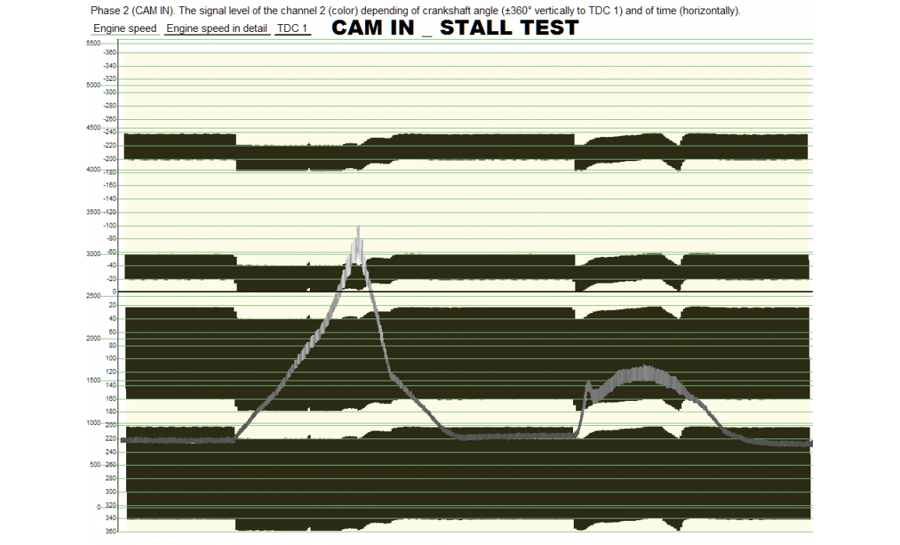Click the 3000 RPM axis label
The image size is (900, 545).
pyautogui.click(x=93, y=254)
